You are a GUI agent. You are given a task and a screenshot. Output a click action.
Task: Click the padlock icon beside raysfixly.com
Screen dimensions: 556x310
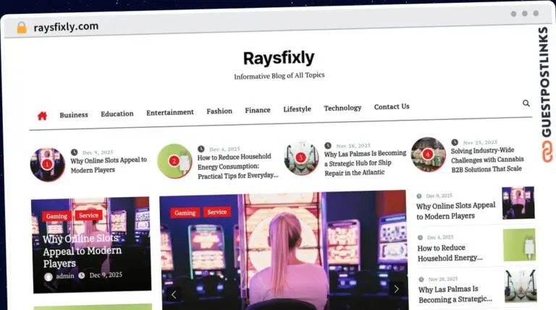[22, 27]
